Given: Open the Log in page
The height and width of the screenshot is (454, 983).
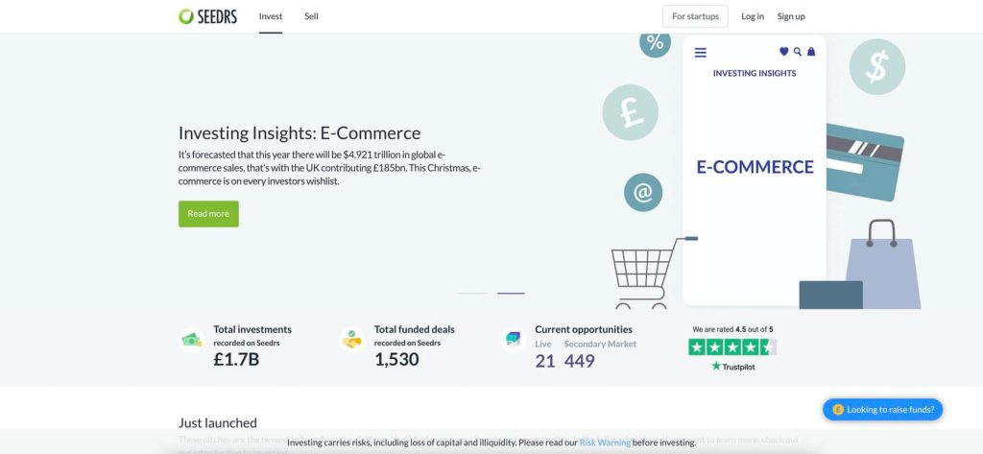Looking at the screenshot, I should coord(753,16).
